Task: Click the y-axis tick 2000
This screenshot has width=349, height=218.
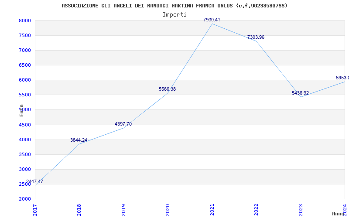Action: pyautogui.click(x=24, y=199)
